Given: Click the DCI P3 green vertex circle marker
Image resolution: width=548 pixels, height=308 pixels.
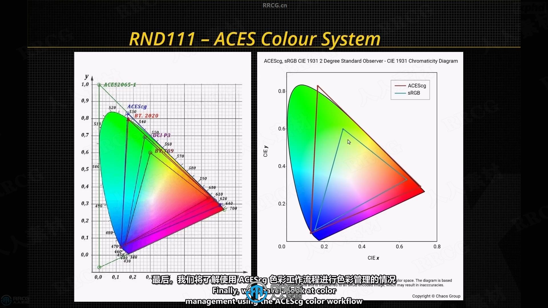Looking at the screenshot, I should click(x=145, y=137).
